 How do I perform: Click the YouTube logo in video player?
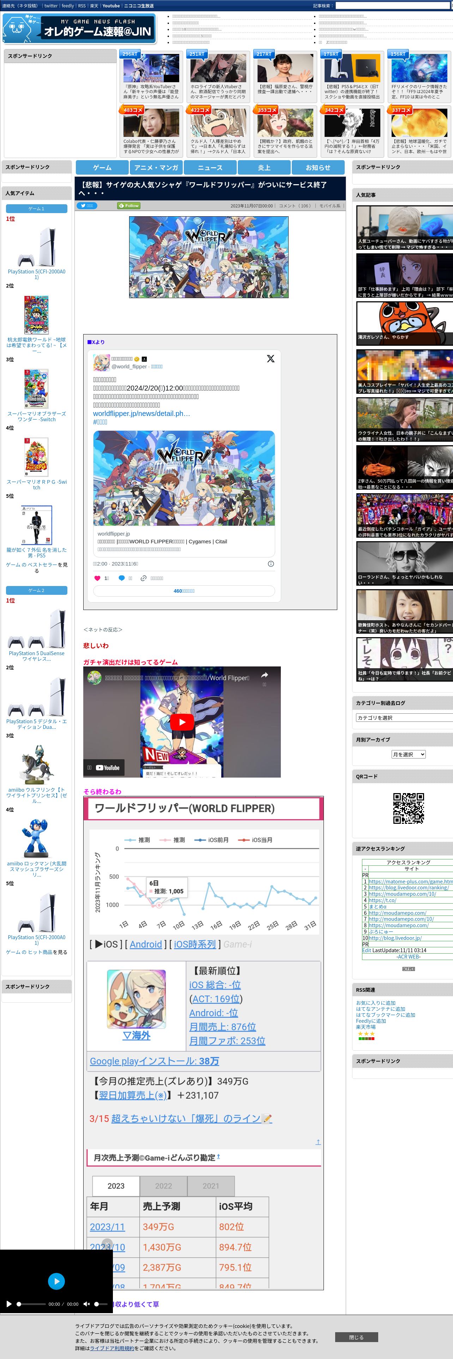coord(108,768)
